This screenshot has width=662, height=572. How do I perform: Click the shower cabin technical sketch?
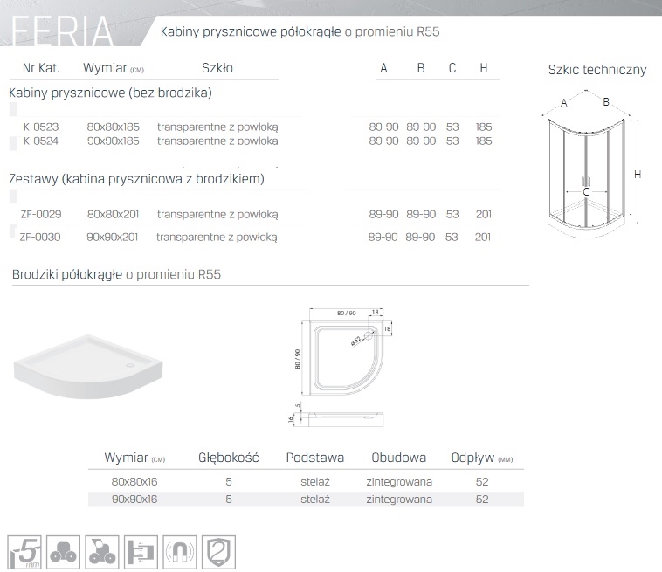pos(591,162)
